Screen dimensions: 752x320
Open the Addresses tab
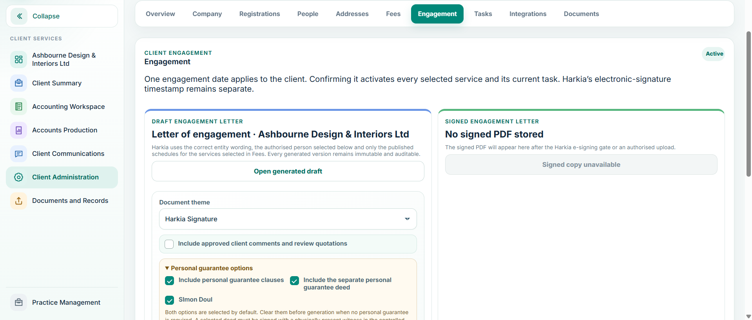352,14
